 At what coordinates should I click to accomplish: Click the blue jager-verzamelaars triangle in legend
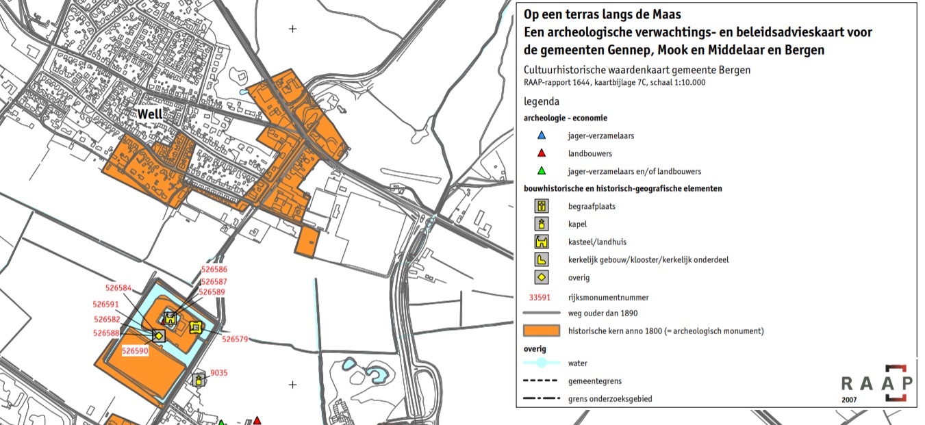pos(541,136)
